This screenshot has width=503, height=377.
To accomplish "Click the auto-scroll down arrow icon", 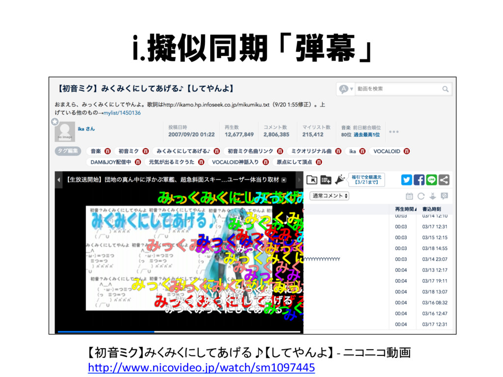I will tap(433, 196).
